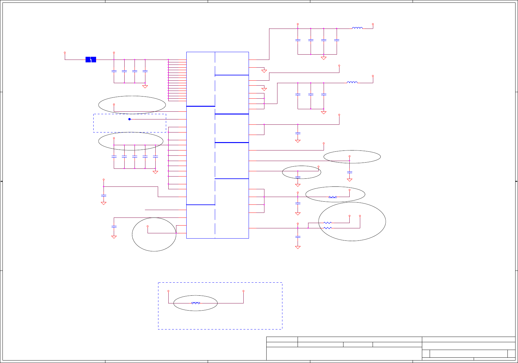Viewport: 518px width, 363px height.
Task: Click the single resistor in right-side ellipse
Action: (x=333, y=197)
